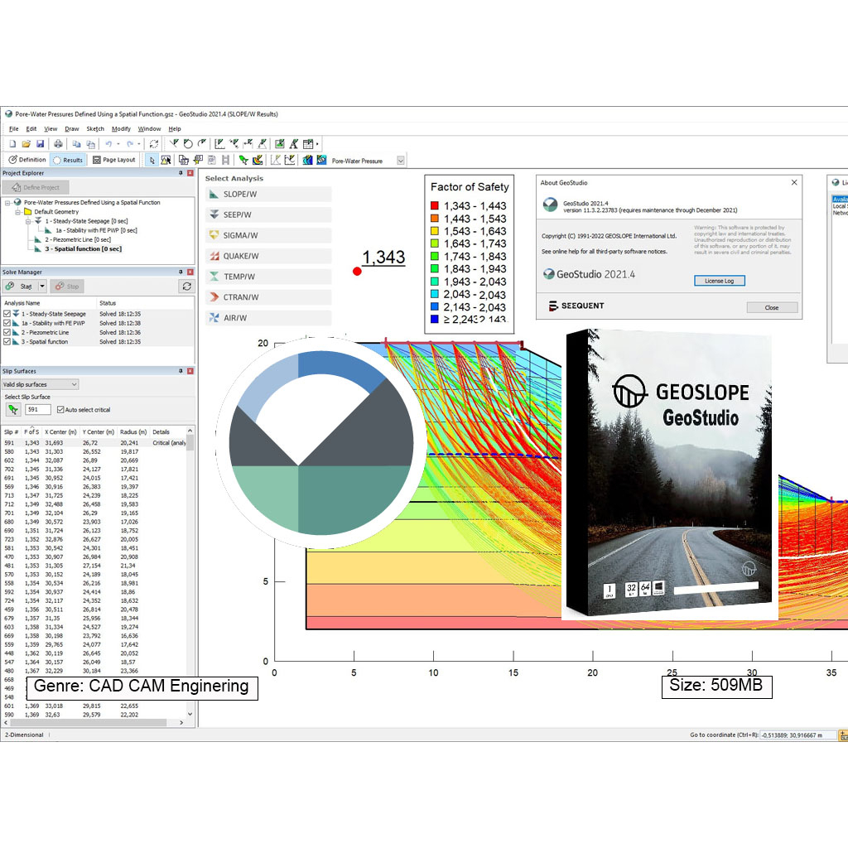848x848 pixels.
Task: Click the License Log button
Action: tap(719, 280)
